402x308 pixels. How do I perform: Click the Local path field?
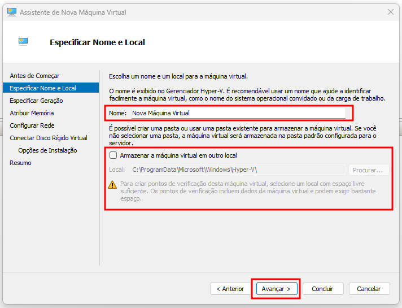pos(238,170)
